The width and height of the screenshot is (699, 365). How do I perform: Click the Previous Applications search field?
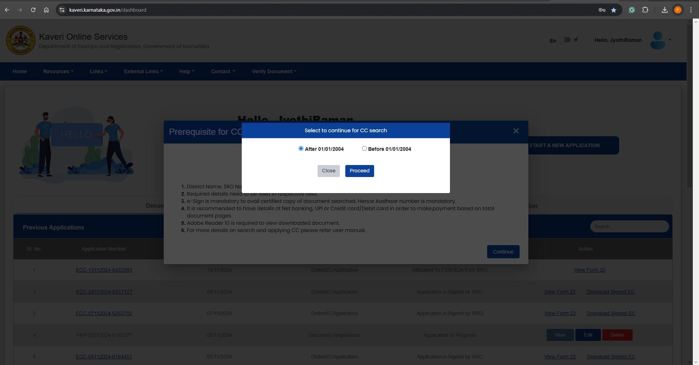pyautogui.click(x=629, y=226)
